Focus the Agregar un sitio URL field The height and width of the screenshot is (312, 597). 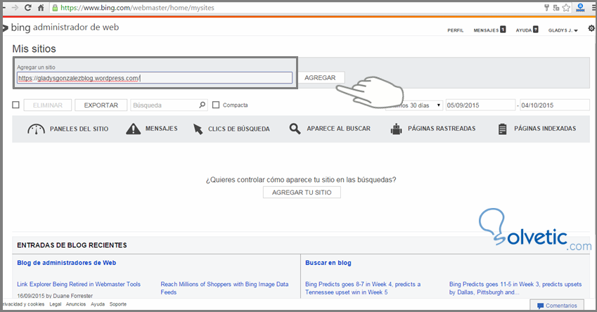point(154,78)
